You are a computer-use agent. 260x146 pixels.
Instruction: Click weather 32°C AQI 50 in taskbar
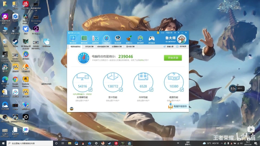coord(211,143)
